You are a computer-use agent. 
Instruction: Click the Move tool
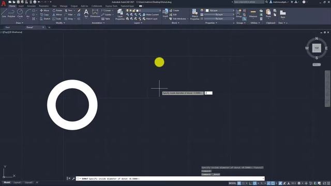pyautogui.click(x=44, y=10)
